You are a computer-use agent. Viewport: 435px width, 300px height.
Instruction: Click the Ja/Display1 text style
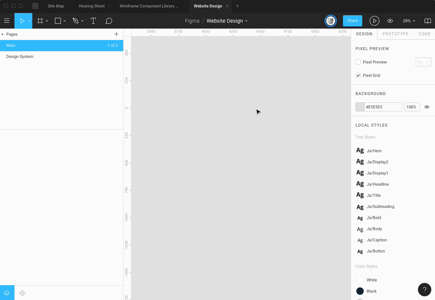[377, 173]
